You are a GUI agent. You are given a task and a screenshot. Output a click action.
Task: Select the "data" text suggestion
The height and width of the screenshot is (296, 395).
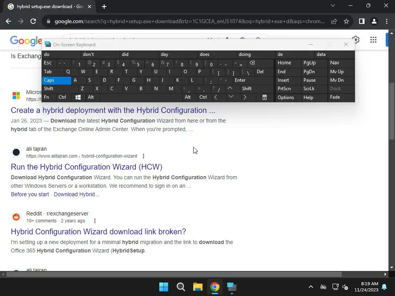point(335,54)
